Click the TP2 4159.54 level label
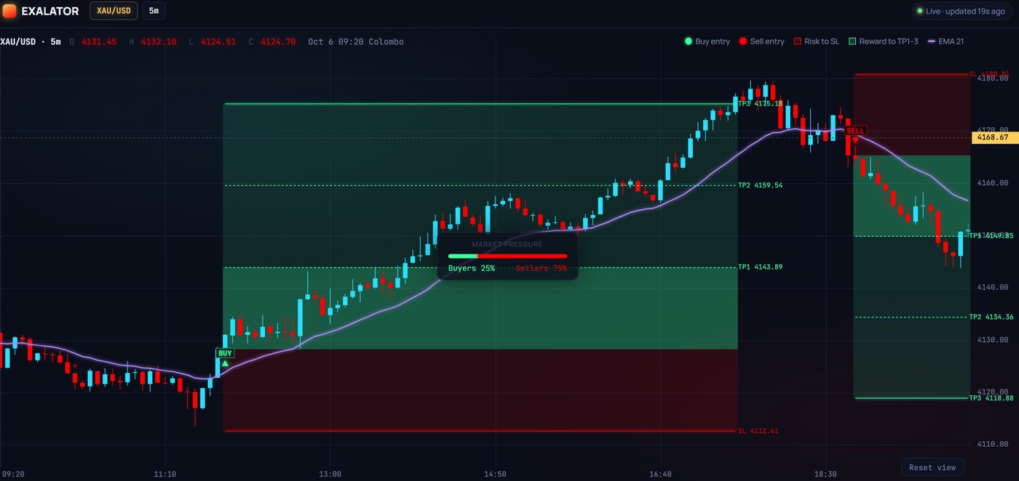The height and width of the screenshot is (481, 1019). pyautogui.click(x=761, y=185)
